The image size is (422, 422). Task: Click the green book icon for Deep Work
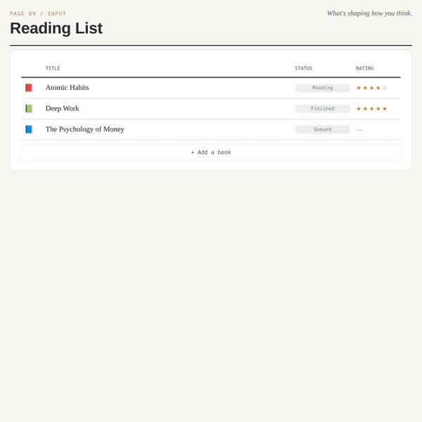click(x=29, y=108)
